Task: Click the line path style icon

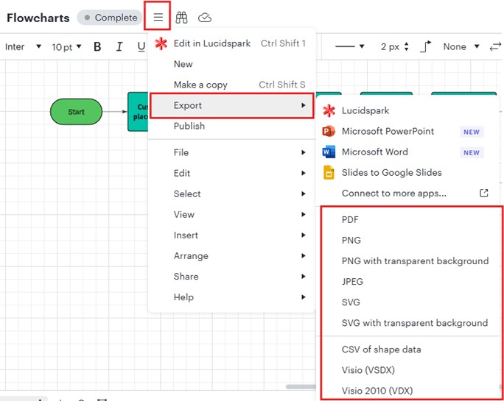Action: [x=426, y=47]
